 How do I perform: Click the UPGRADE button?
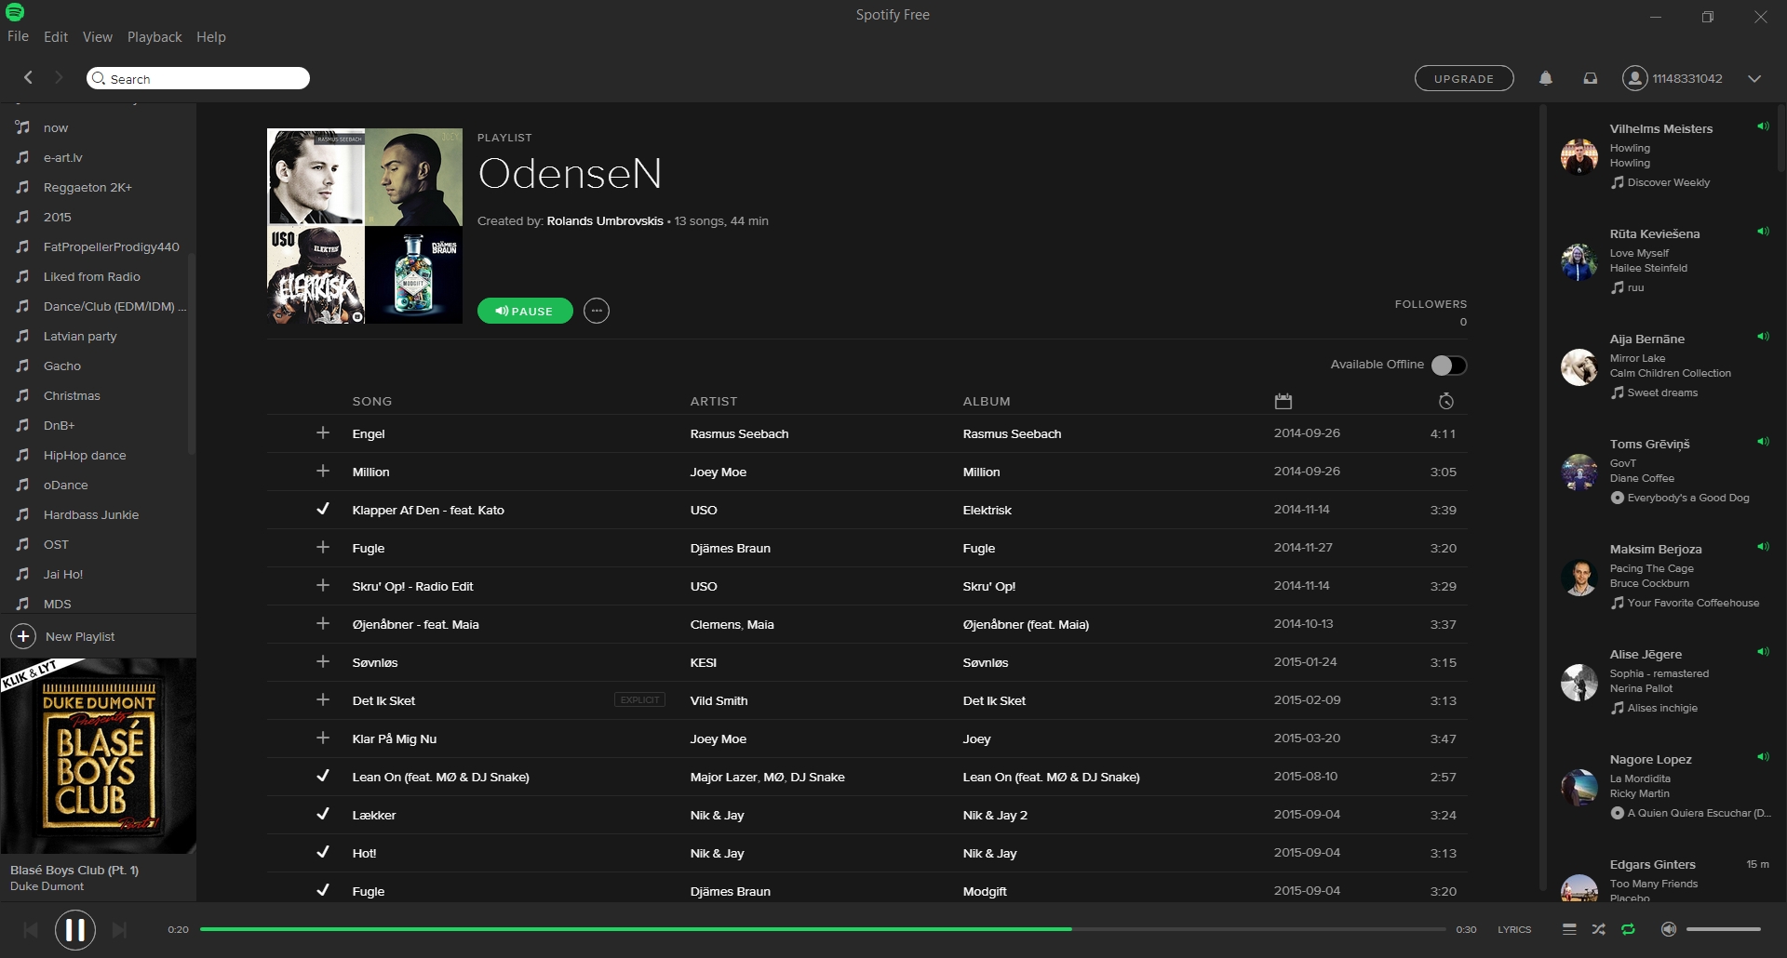pos(1464,78)
